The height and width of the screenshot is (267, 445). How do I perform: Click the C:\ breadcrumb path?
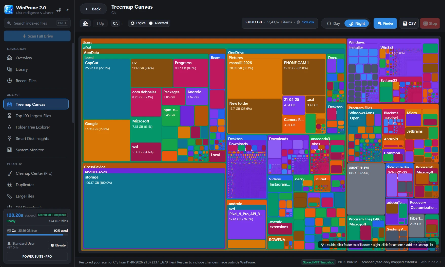pyautogui.click(x=115, y=23)
